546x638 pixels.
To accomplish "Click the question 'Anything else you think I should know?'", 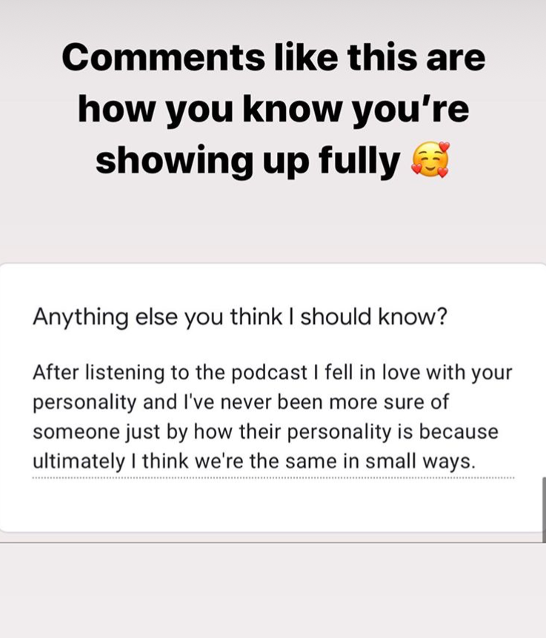I will pos(240,317).
